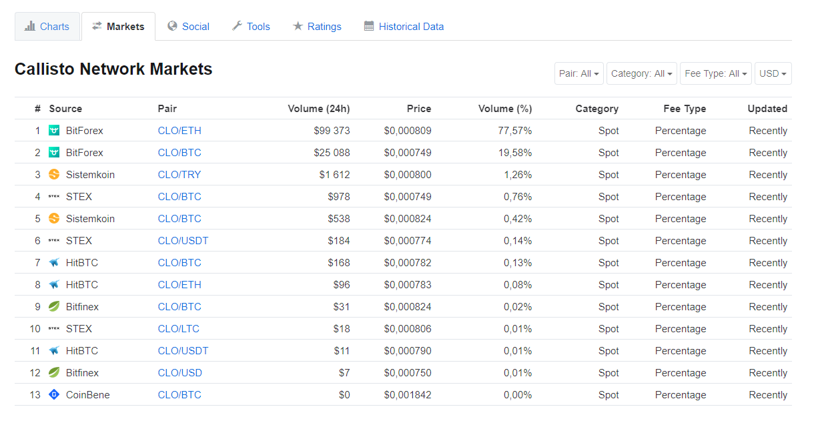Click the calendar icon in Historical Data tab
This screenshot has width=814, height=425.
point(369,26)
